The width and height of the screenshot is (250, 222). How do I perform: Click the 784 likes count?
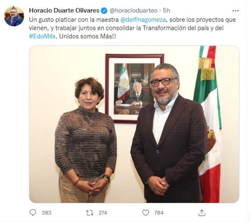[x=159, y=213]
